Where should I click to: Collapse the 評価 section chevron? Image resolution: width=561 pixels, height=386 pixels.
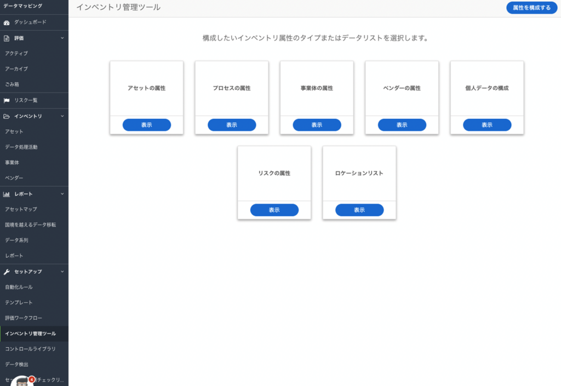pyautogui.click(x=62, y=38)
